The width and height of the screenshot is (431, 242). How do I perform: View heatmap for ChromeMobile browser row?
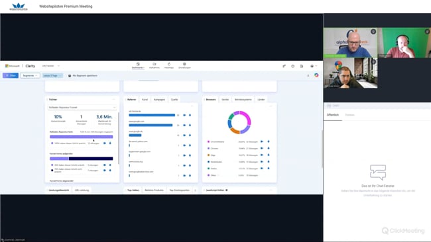coord(269,141)
